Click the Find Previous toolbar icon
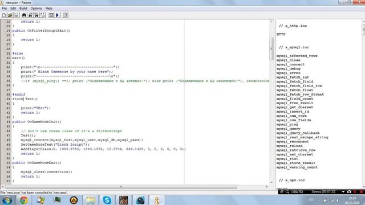 coord(36,15)
